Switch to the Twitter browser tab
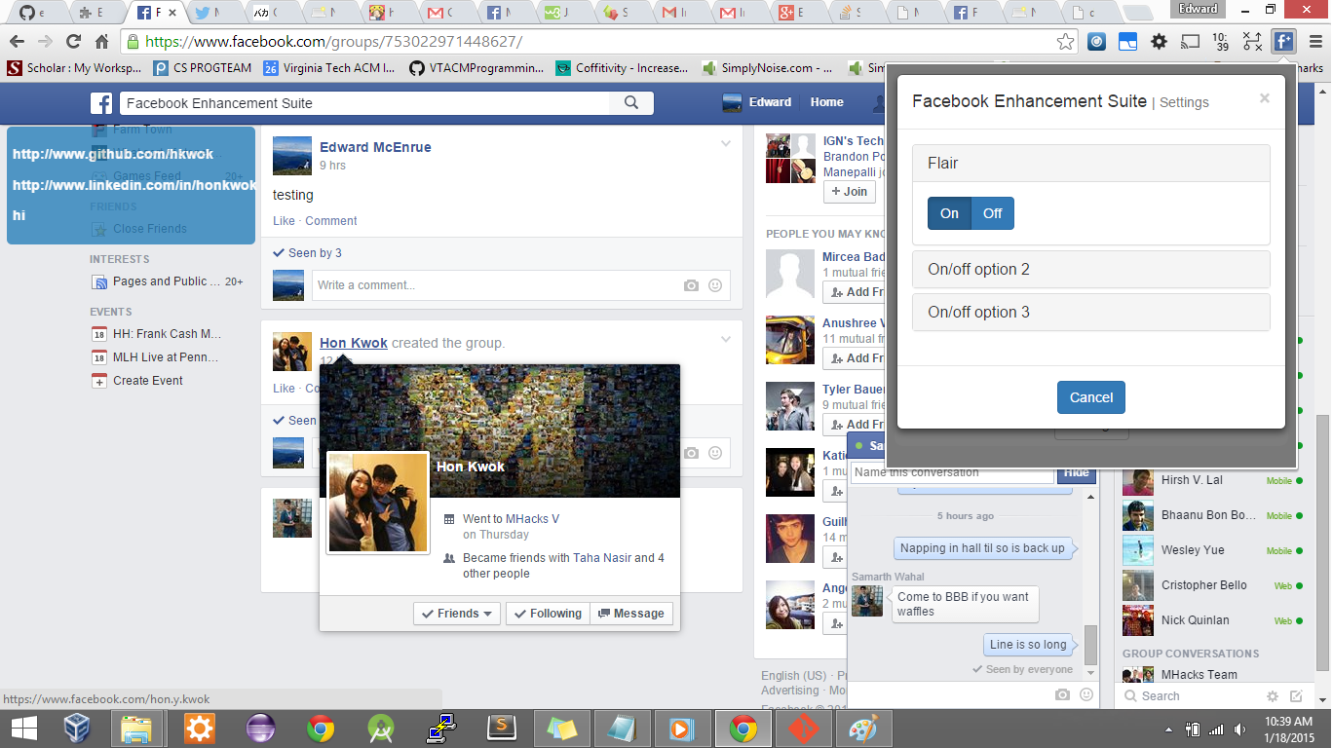The image size is (1333, 748). tap(209, 13)
